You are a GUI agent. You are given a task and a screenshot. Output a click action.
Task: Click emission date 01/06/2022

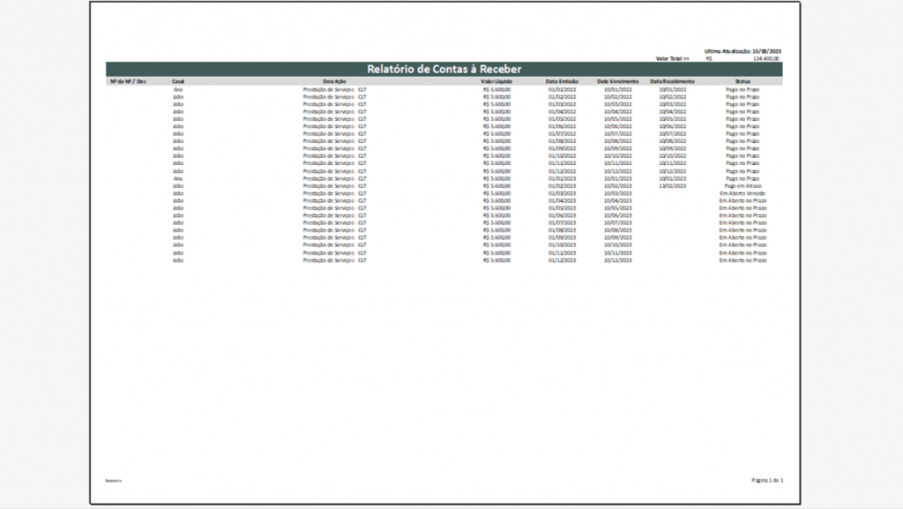(562, 127)
